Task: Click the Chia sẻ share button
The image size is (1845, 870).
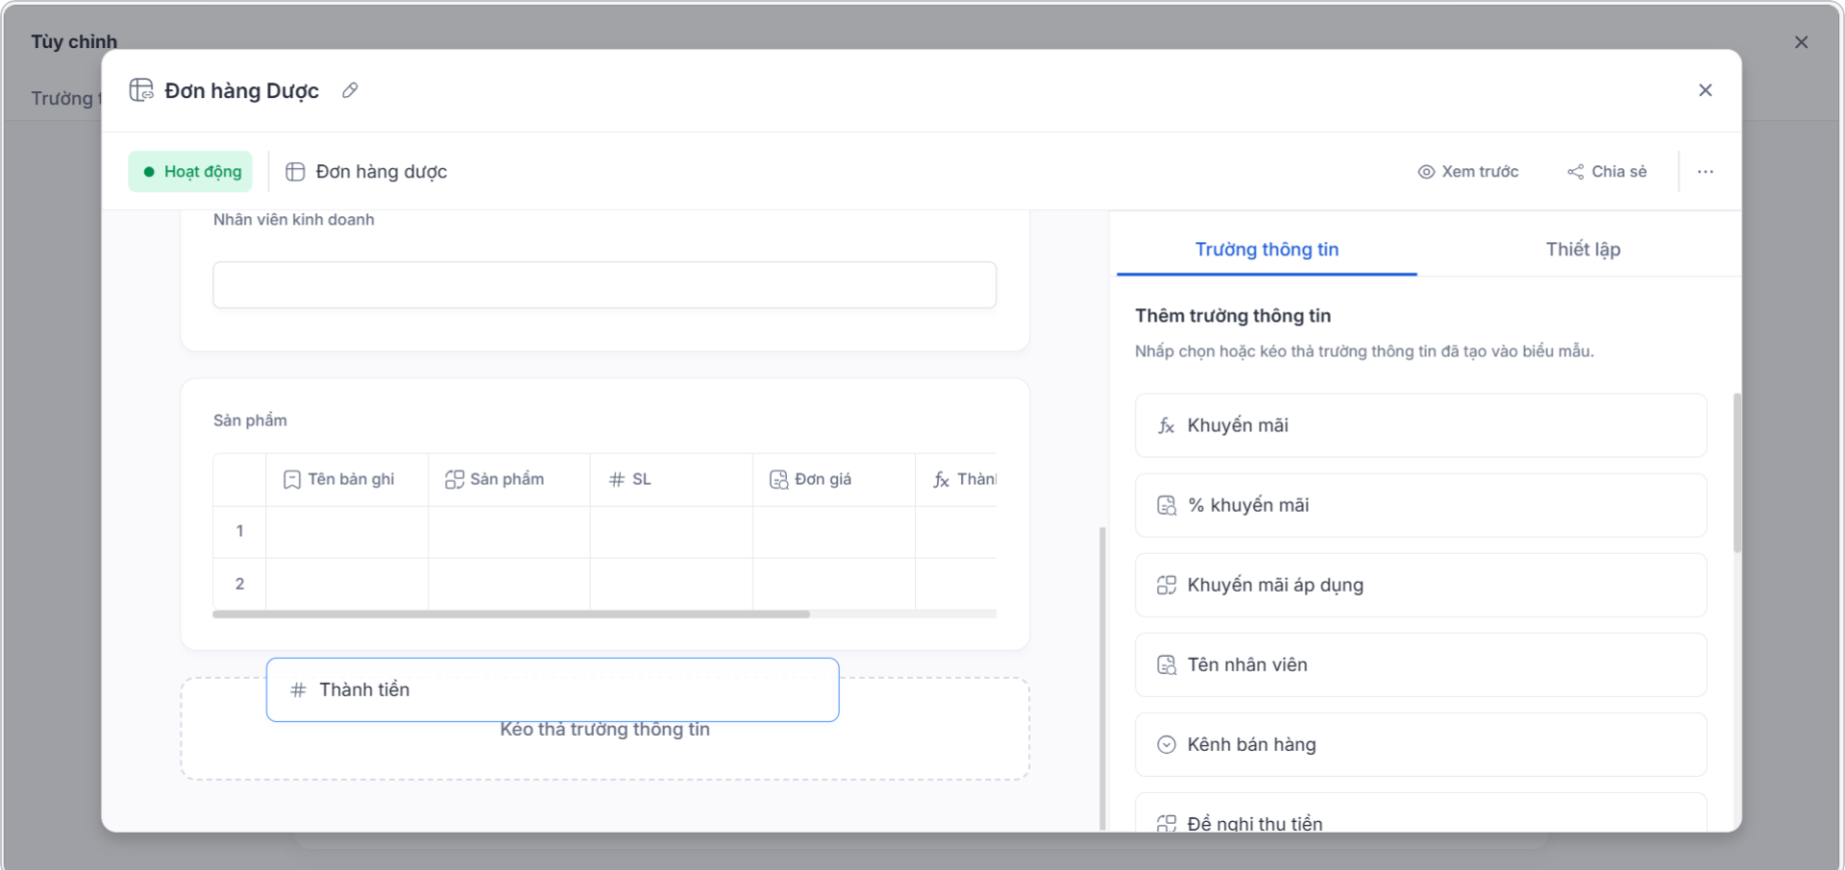Action: [x=1607, y=172]
